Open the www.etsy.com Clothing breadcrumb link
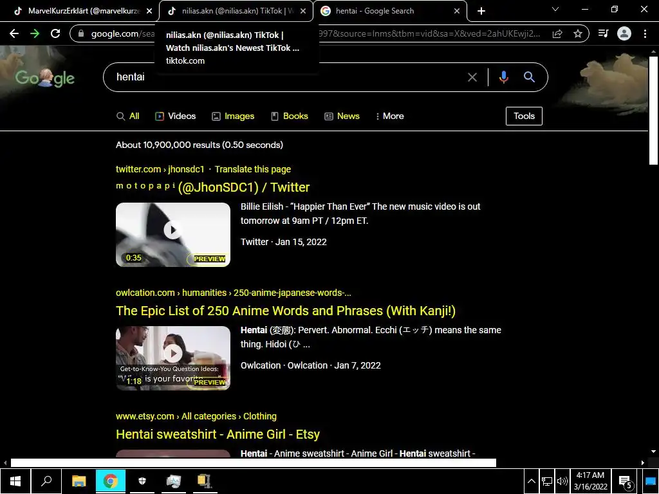 (x=196, y=416)
